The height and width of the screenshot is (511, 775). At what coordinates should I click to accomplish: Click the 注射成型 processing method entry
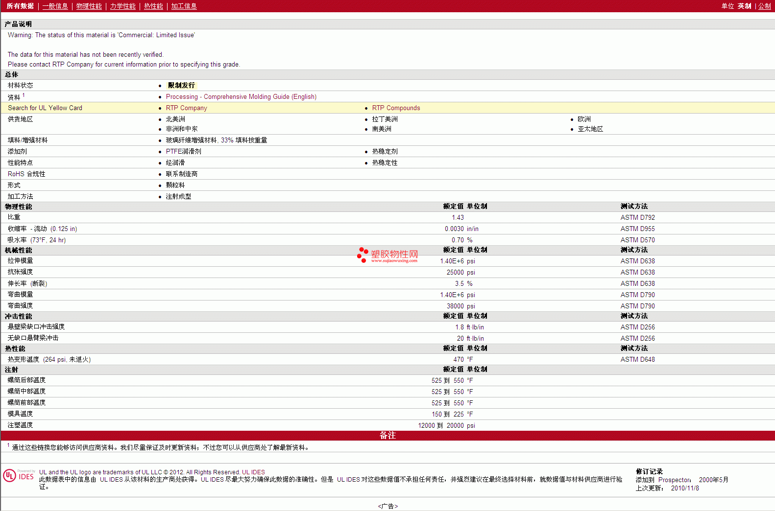tap(178, 196)
